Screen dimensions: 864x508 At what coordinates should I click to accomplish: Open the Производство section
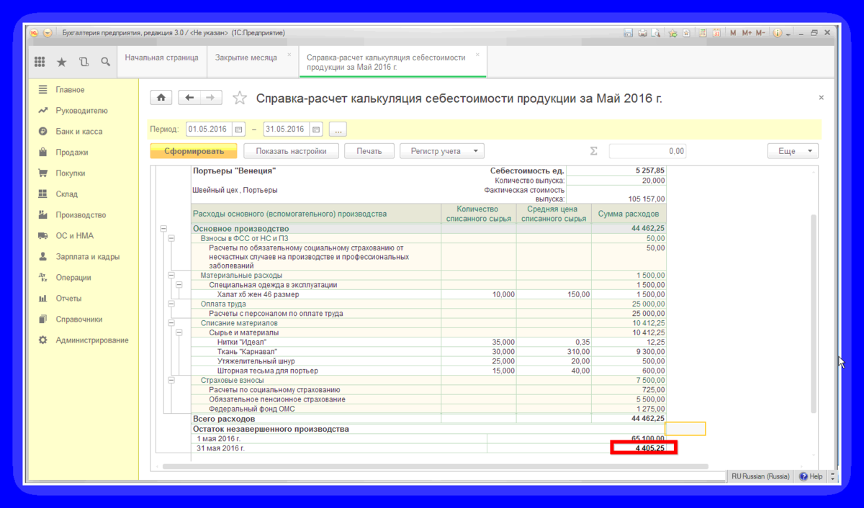pos(81,215)
